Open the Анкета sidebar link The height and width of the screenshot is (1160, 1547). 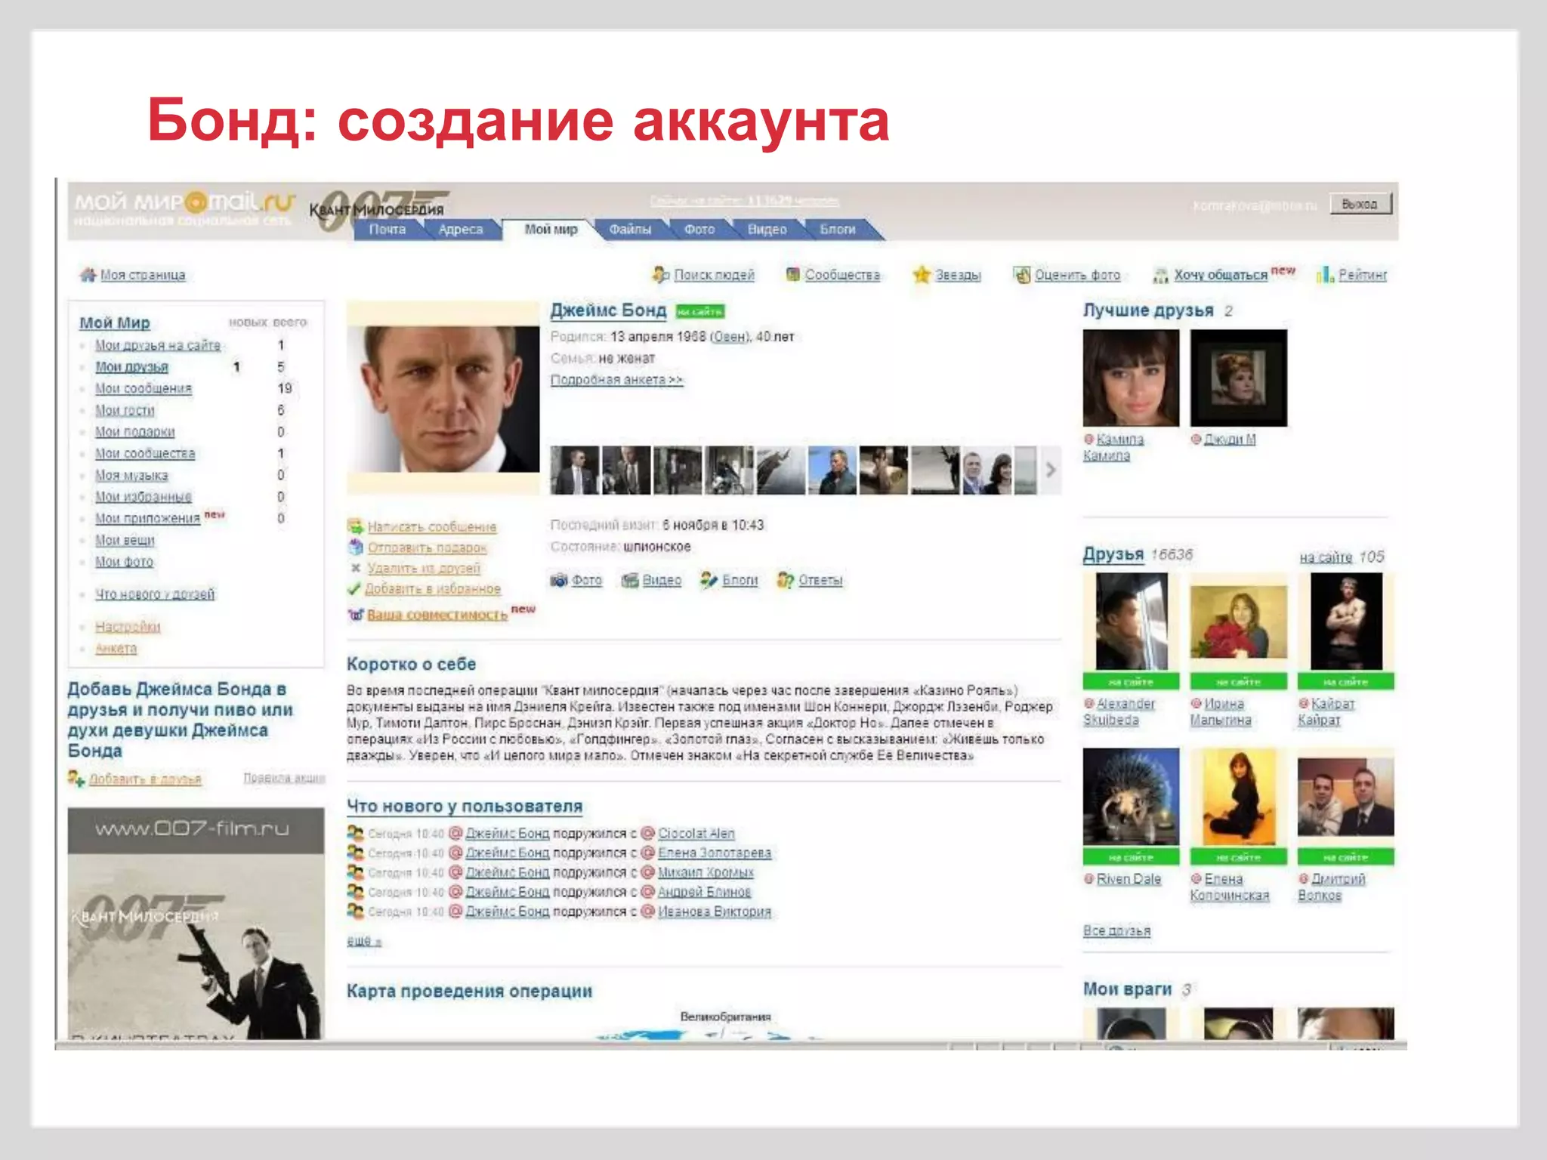pyautogui.click(x=116, y=649)
